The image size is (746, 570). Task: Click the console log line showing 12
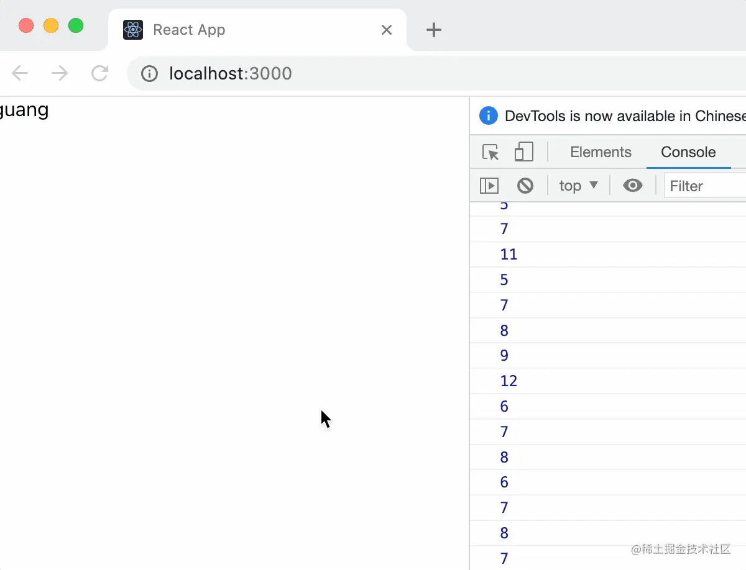(x=509, y=381)
